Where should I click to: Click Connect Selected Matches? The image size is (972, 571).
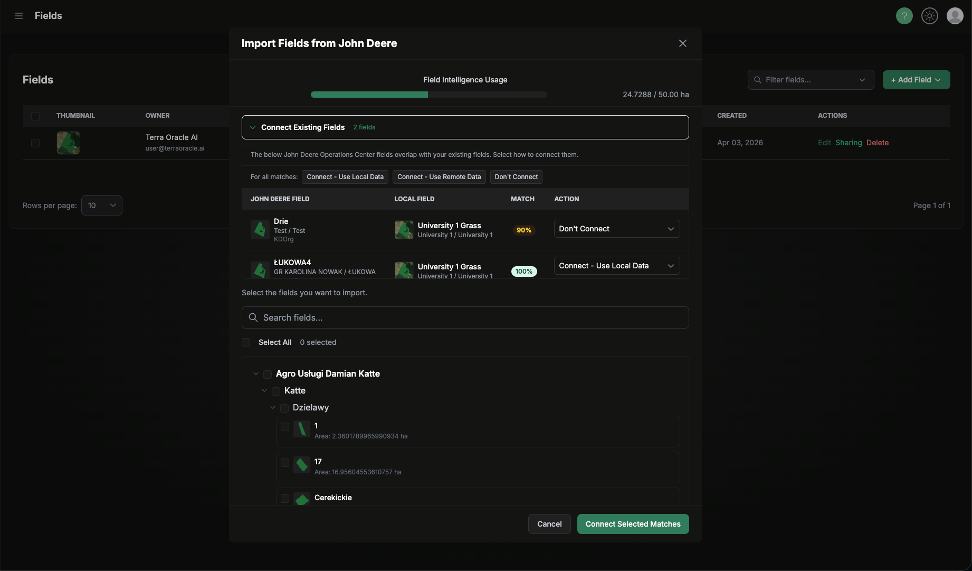(633, 524)
